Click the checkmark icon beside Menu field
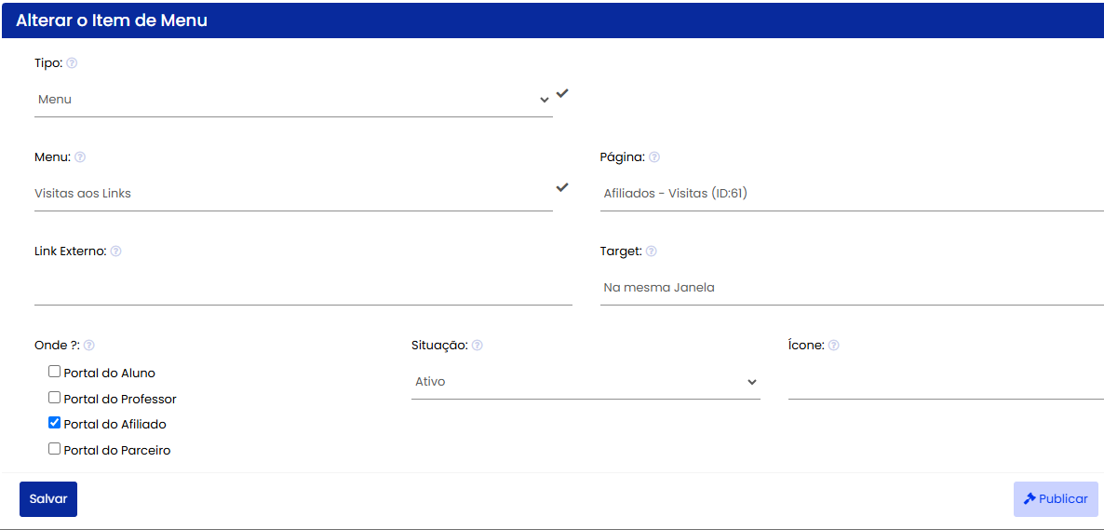The width and height of the screenshot is (1104, 530). click(562, 187)
